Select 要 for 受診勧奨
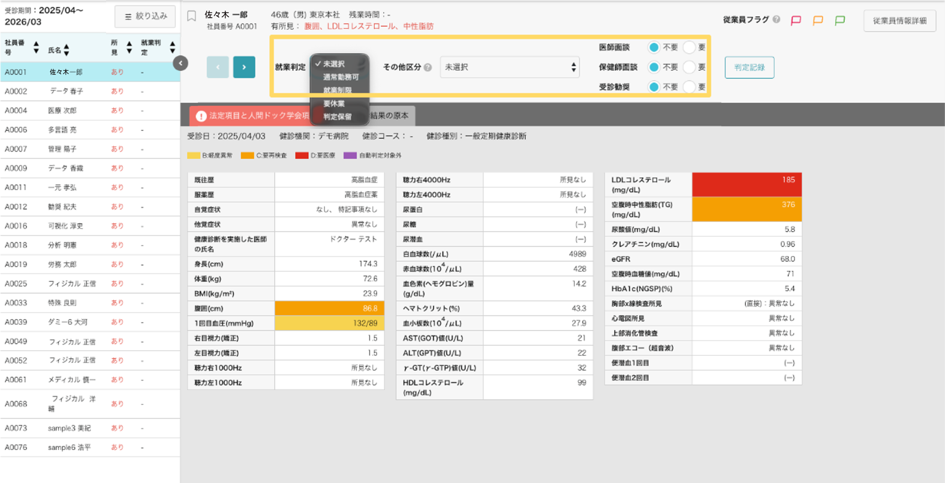This screenshot has height=483, width=945. (689, 87)
